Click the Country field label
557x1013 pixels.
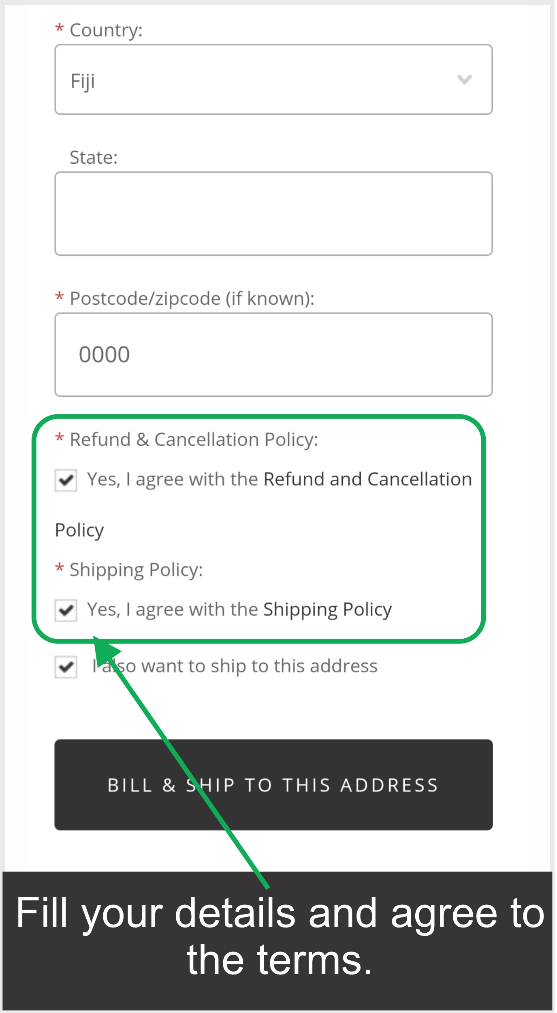pos(106,30)
